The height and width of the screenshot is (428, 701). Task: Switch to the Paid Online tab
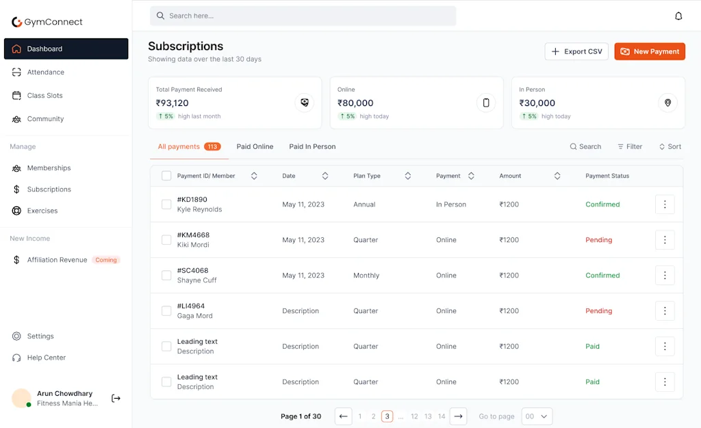pos(255,146)
